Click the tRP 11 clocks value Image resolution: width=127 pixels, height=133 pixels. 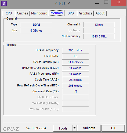(x=75, y=74)
